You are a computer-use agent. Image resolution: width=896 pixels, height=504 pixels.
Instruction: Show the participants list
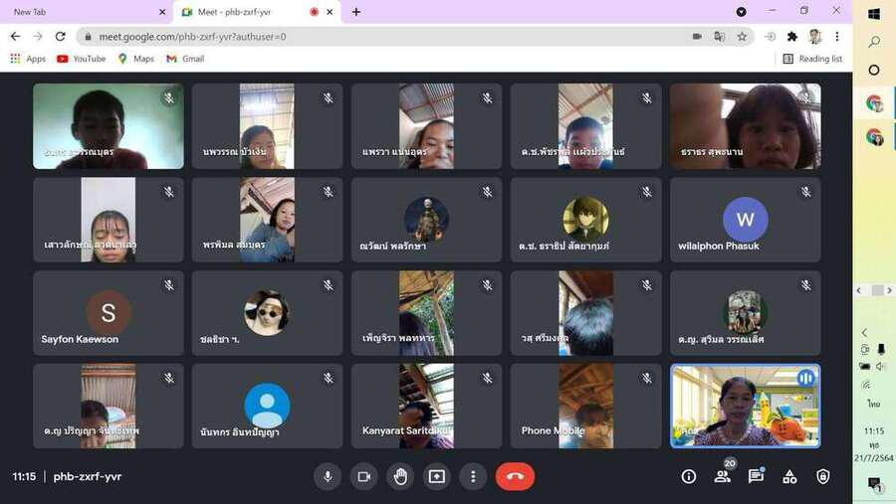point(723,476)
